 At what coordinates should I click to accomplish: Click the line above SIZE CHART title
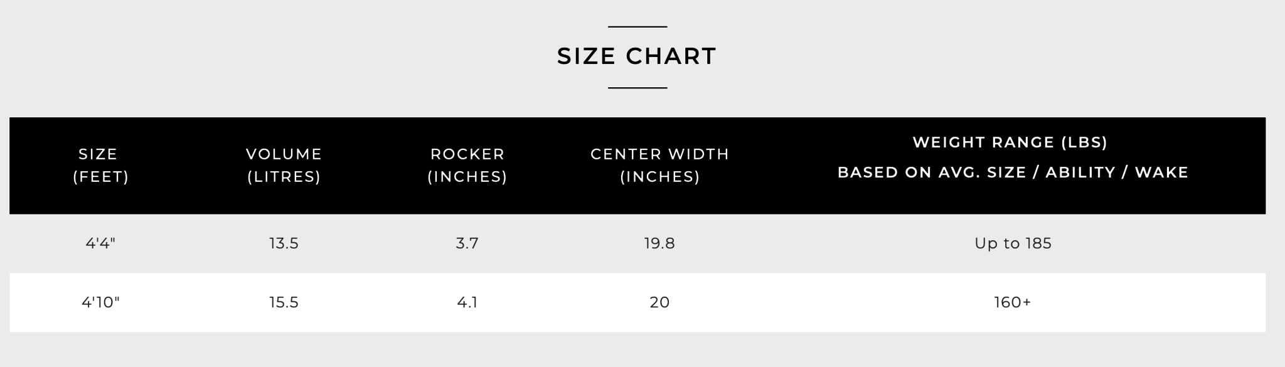[637, 27]
